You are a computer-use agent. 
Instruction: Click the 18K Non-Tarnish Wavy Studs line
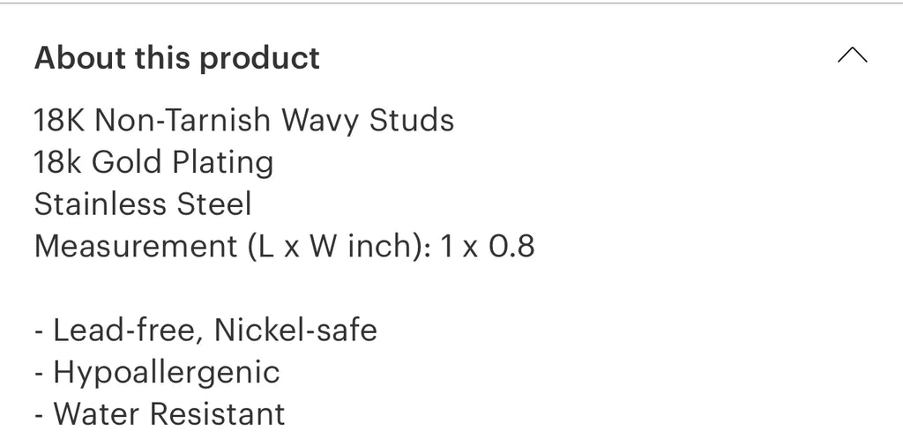click(244, 119)
